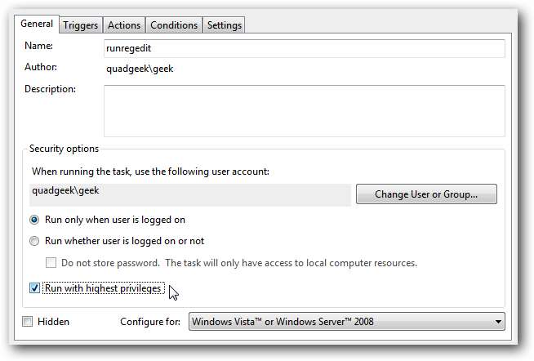
Task: Switch to the Triggers tab
Action: click(80, 25)
